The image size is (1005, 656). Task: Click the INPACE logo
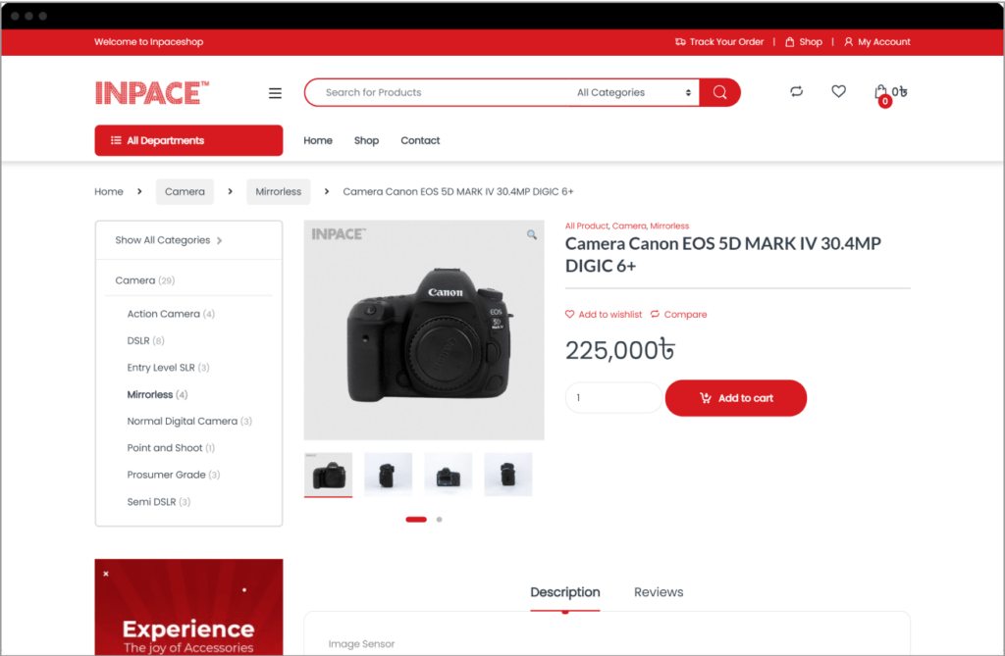(x=151, y=92)
